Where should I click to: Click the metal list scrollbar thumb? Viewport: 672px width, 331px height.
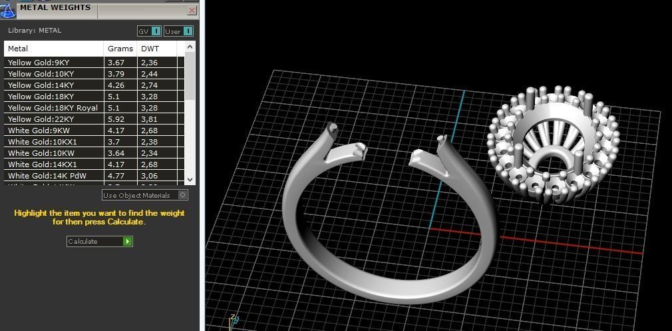coord(190,75)
